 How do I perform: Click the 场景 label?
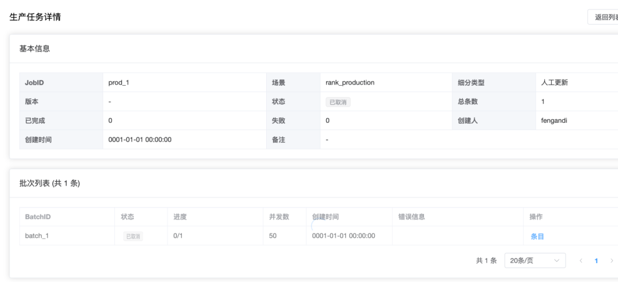click(278, 83)
